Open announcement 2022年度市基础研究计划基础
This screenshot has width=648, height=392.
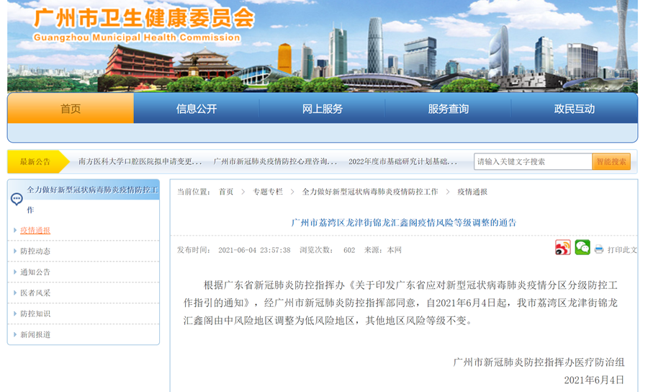403,161
